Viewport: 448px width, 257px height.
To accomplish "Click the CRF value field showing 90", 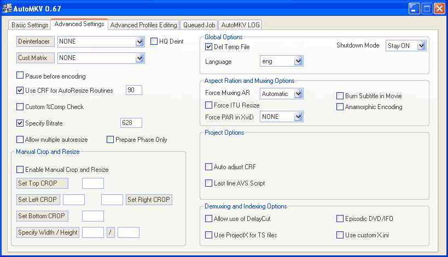I will point(133,91).
